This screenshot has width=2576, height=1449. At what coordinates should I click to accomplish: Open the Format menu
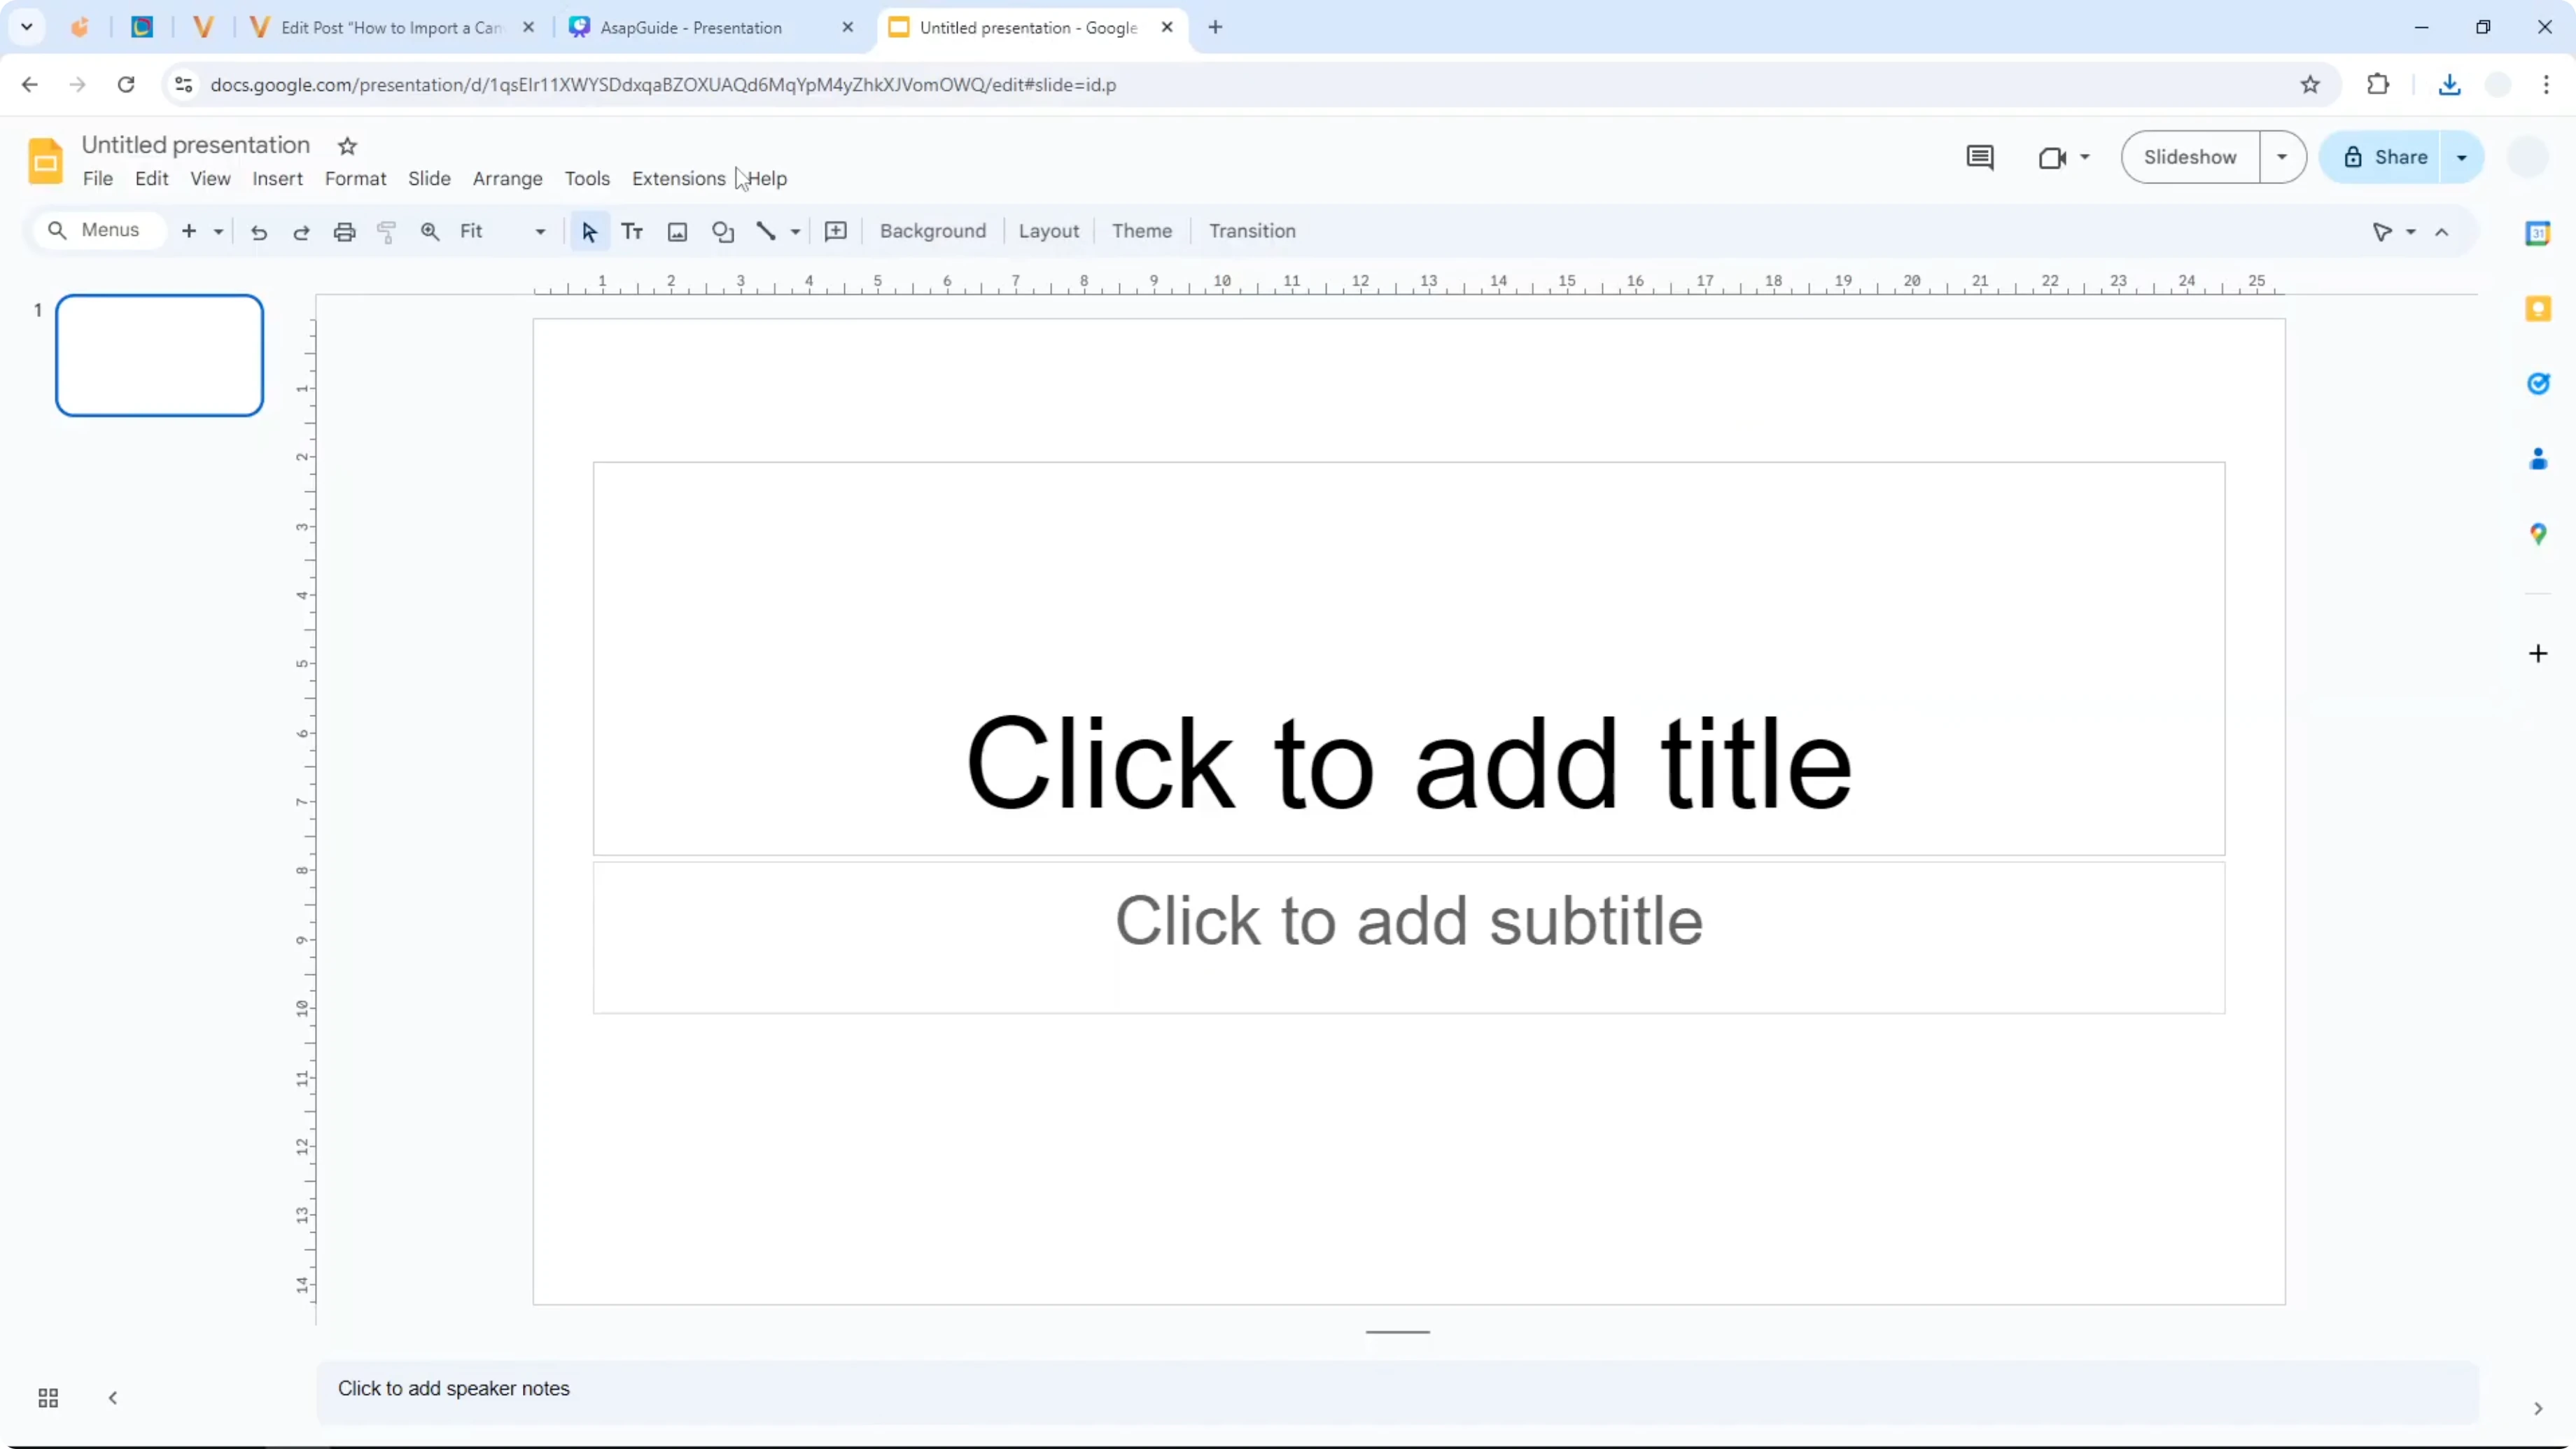coord(355,179)
